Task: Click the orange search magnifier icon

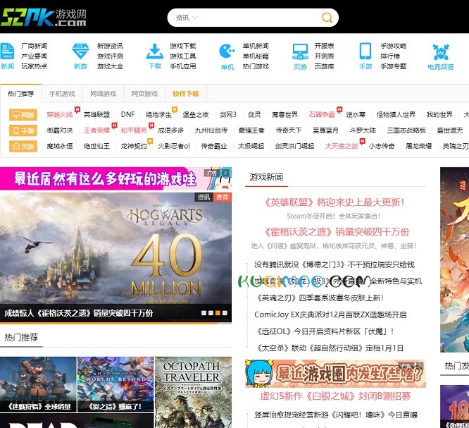Action: pyautogui.click(x=327, y=18)
